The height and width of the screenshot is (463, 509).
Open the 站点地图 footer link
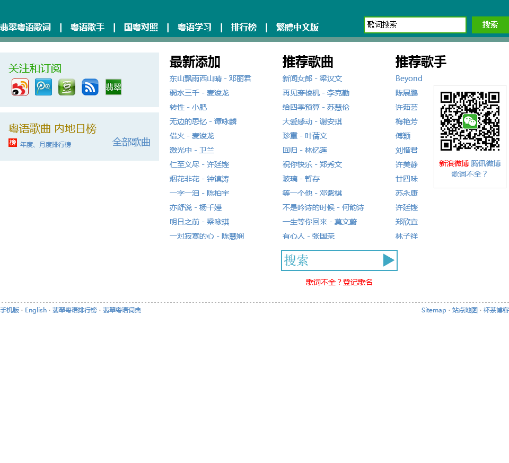tap(465, 310)
